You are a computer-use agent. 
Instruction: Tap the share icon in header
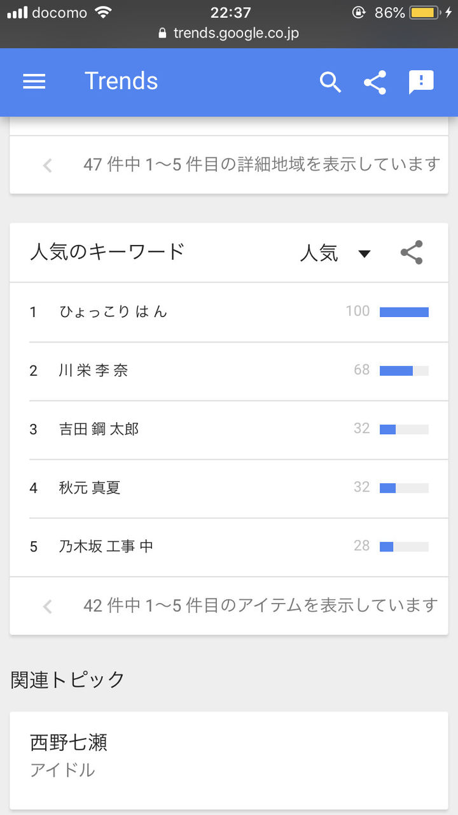375,82
